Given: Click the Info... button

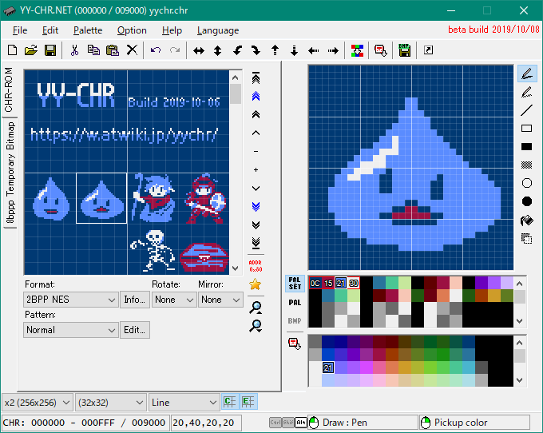Looking at the screenshot, I should (135, 300).
